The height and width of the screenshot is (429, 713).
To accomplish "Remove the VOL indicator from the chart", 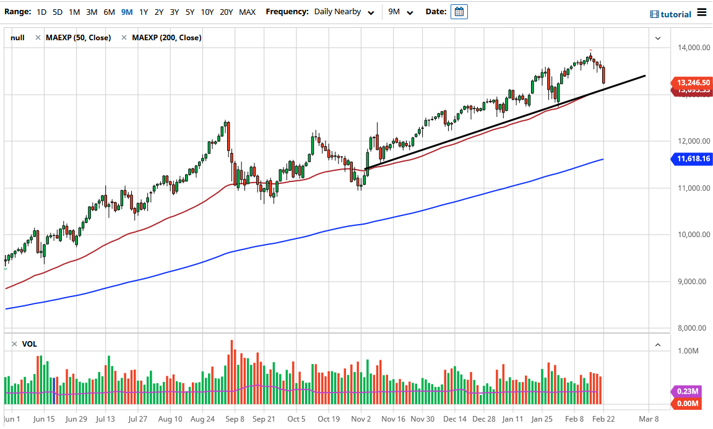I will 15,344.
